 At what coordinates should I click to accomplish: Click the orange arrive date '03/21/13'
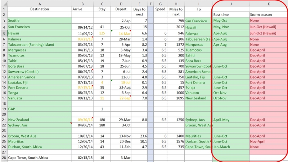click(82, 39)
